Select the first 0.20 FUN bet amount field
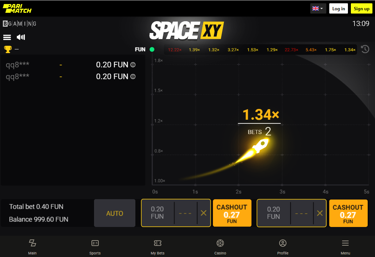 click(x=157, y=213)
